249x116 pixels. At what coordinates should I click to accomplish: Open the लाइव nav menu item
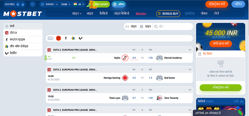click(90, 14)
